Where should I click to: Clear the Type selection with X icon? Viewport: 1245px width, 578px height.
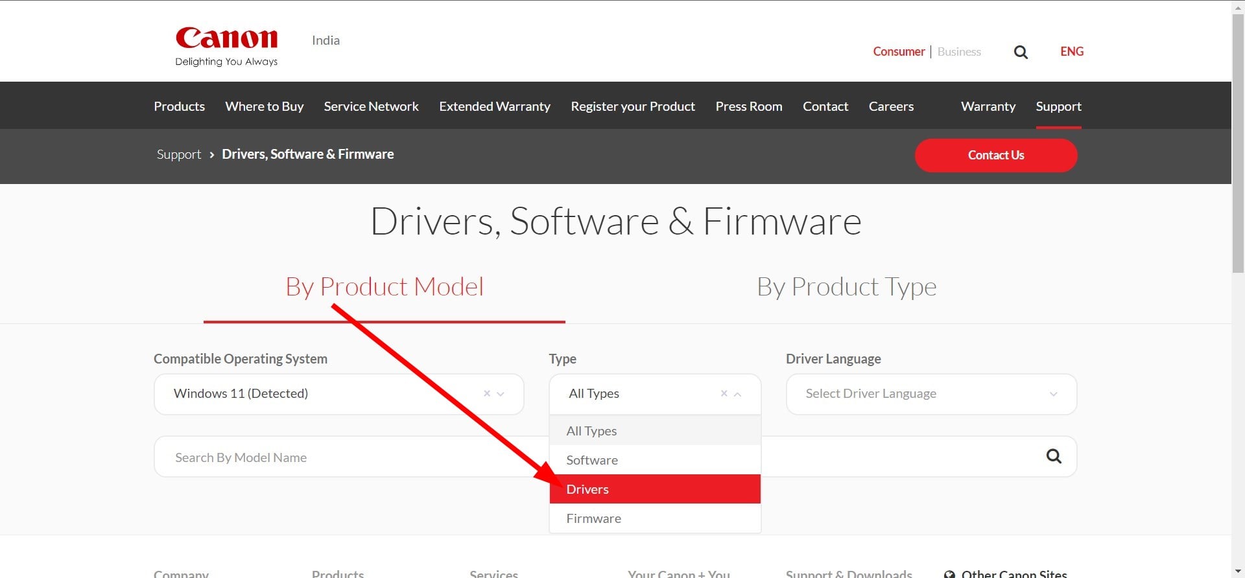[724, 393]
